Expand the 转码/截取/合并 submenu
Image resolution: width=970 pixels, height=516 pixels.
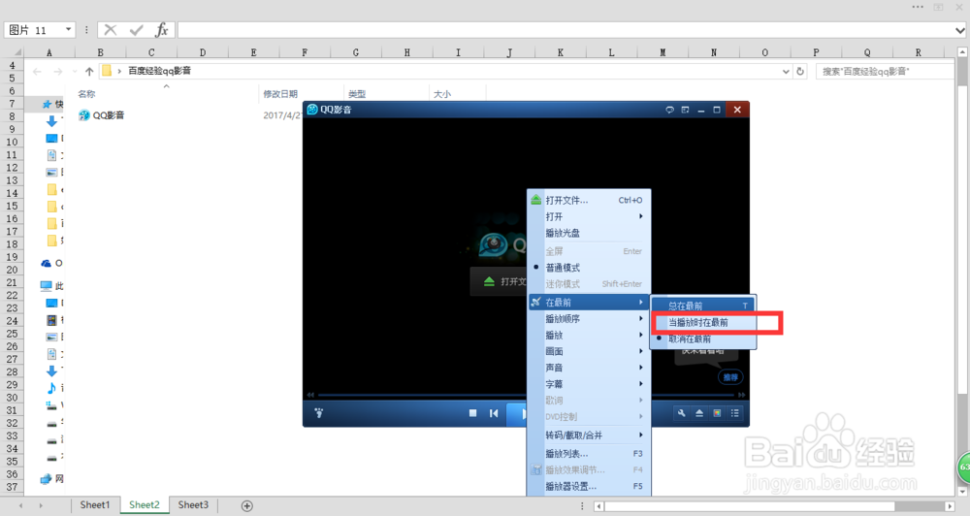[x=589, y=435]
